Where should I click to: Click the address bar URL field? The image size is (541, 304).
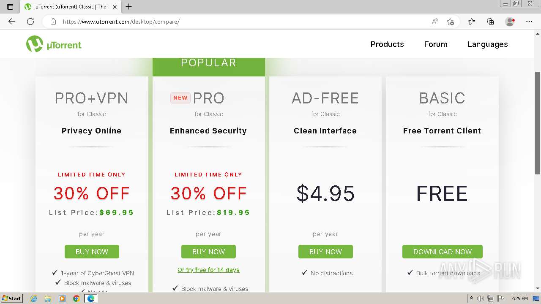pyautogui.click(x=237, y=22)
